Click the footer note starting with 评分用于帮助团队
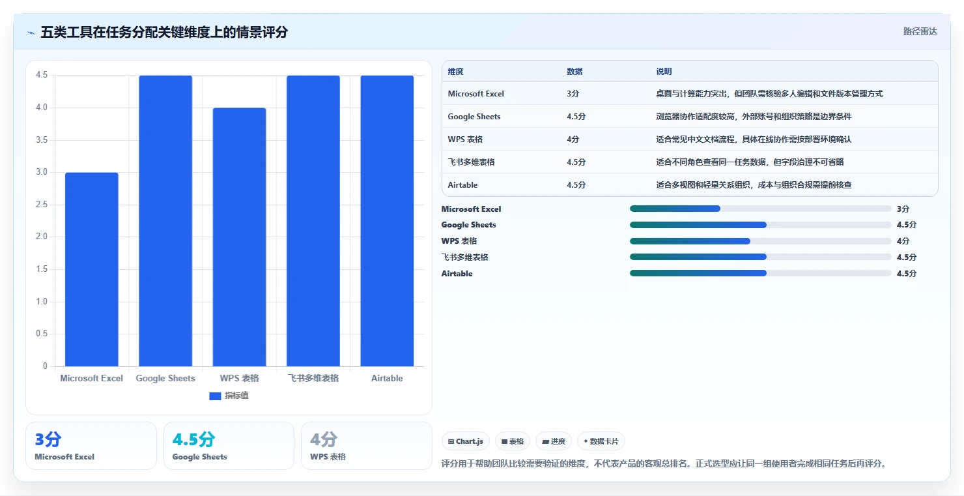964x496 pixels. 664,464
